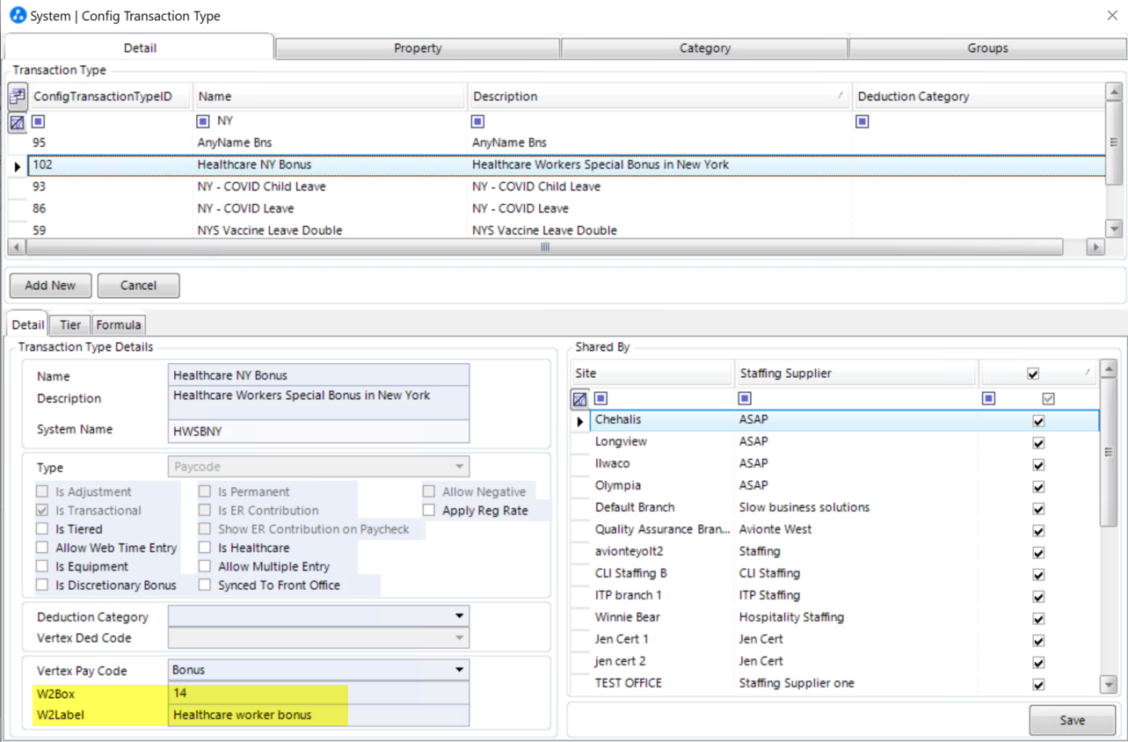
Task: Select the AnyName Bns row
Action: (566, 142)
